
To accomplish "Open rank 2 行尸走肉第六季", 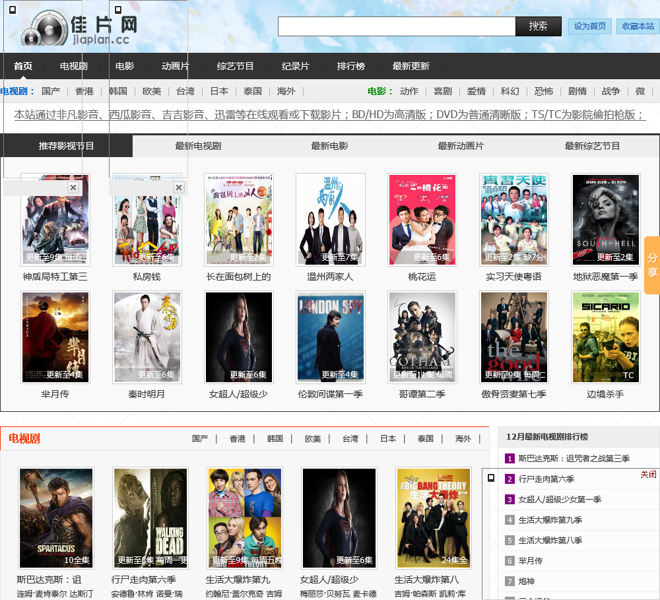I will [x=546, y=479].
